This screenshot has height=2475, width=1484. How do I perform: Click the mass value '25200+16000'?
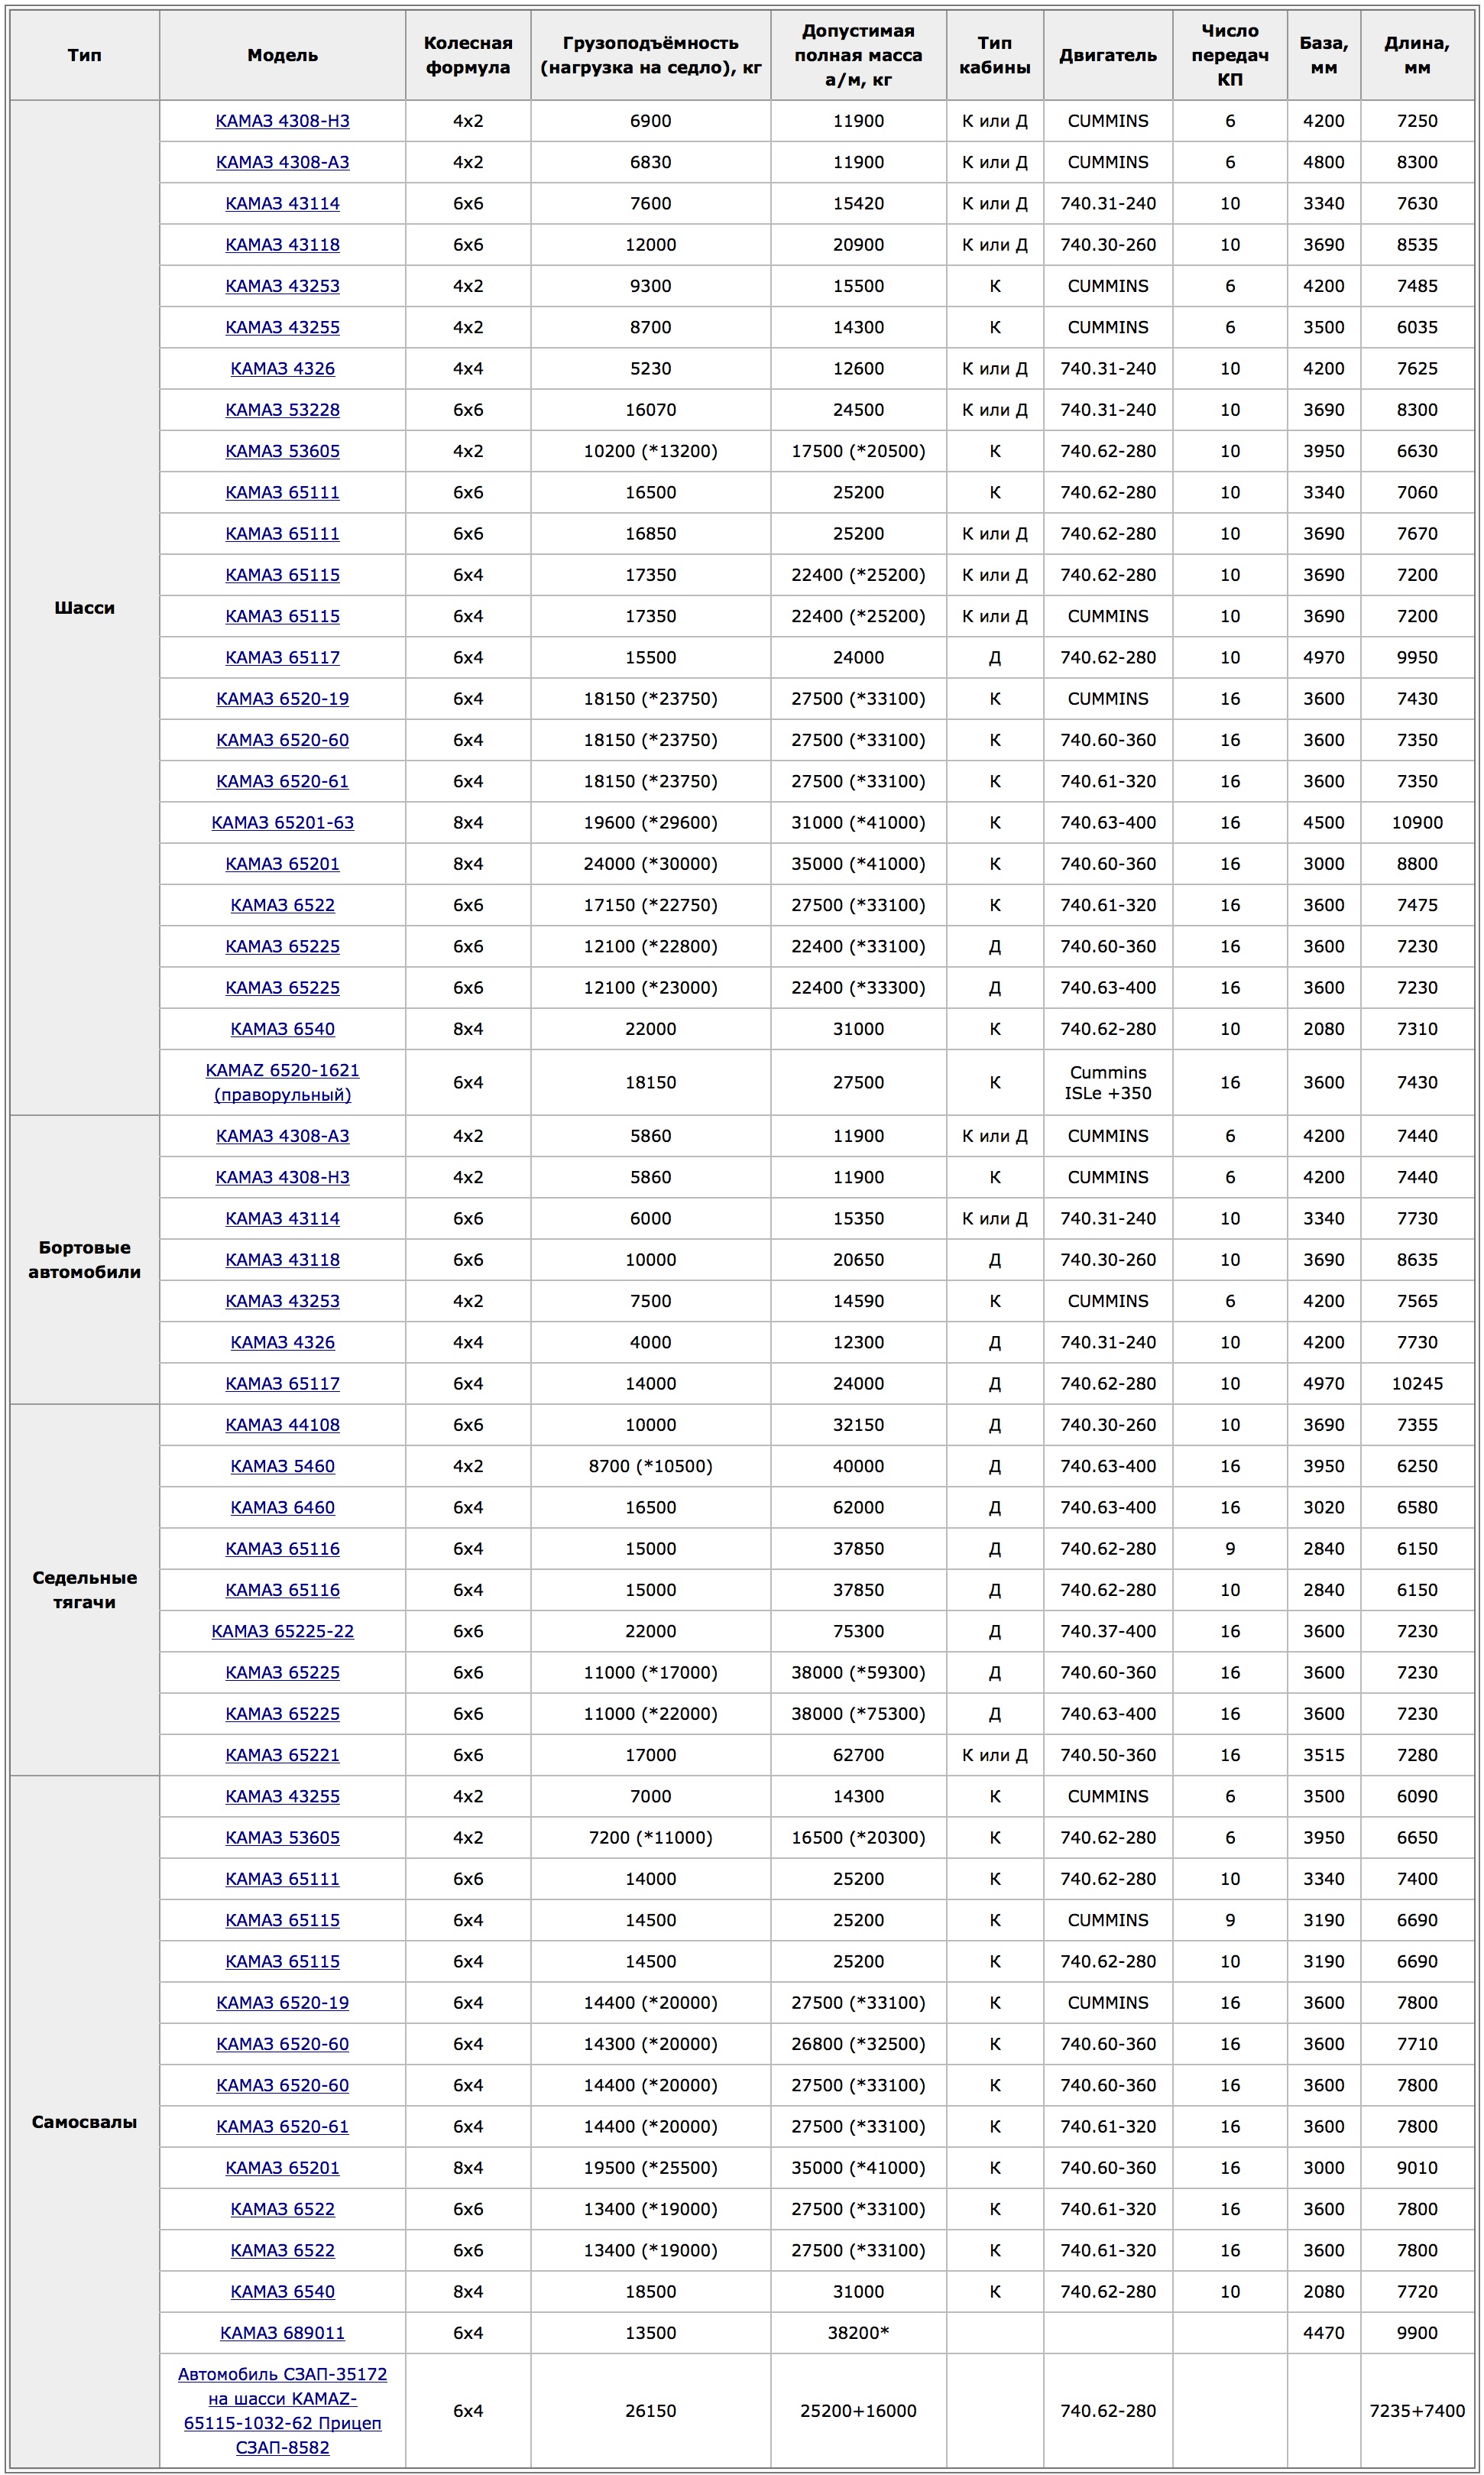coord(858,2411)
